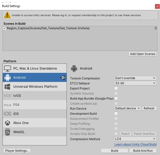Open the Run Device dropdown
The width and height of the screenshot is (160, 155).
[128, 108]
